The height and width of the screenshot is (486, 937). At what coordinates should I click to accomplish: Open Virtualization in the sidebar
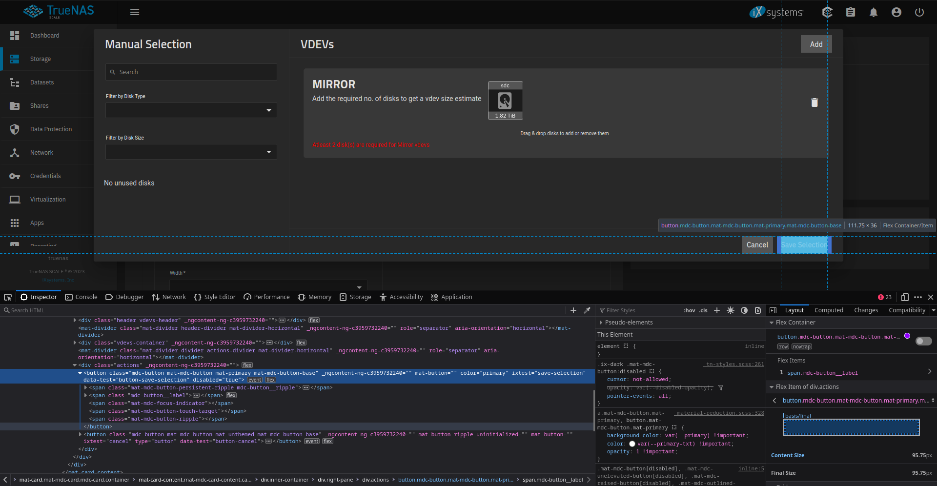47,200
